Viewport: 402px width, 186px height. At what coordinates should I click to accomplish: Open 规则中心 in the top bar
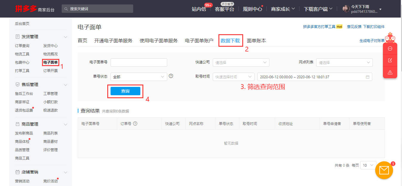pos(252,9)
